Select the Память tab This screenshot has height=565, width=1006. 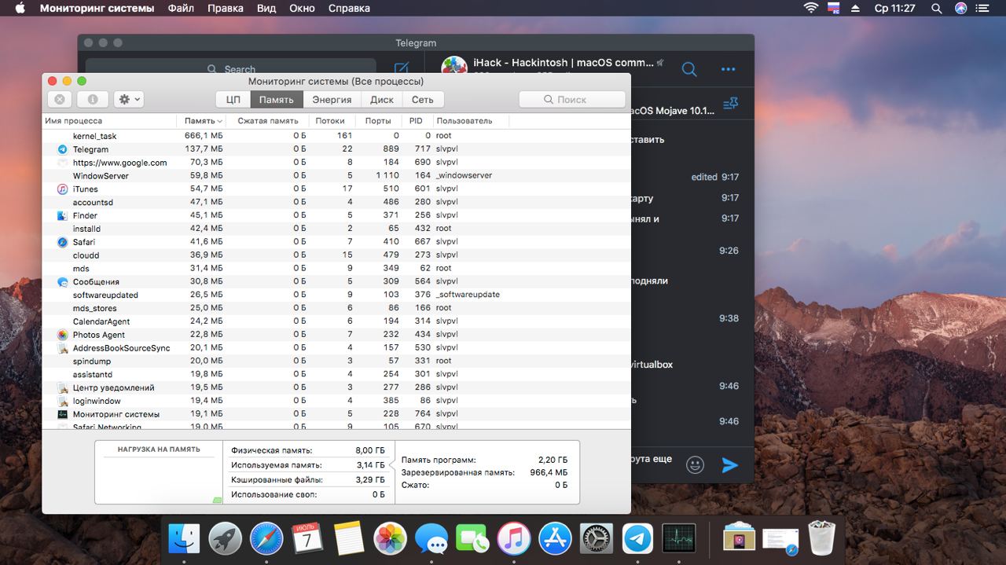click(277, 99)
